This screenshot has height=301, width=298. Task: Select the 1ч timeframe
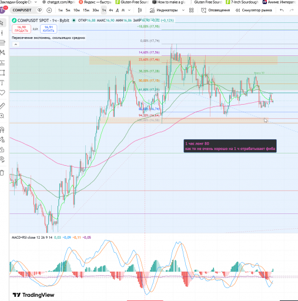(104, 10)
